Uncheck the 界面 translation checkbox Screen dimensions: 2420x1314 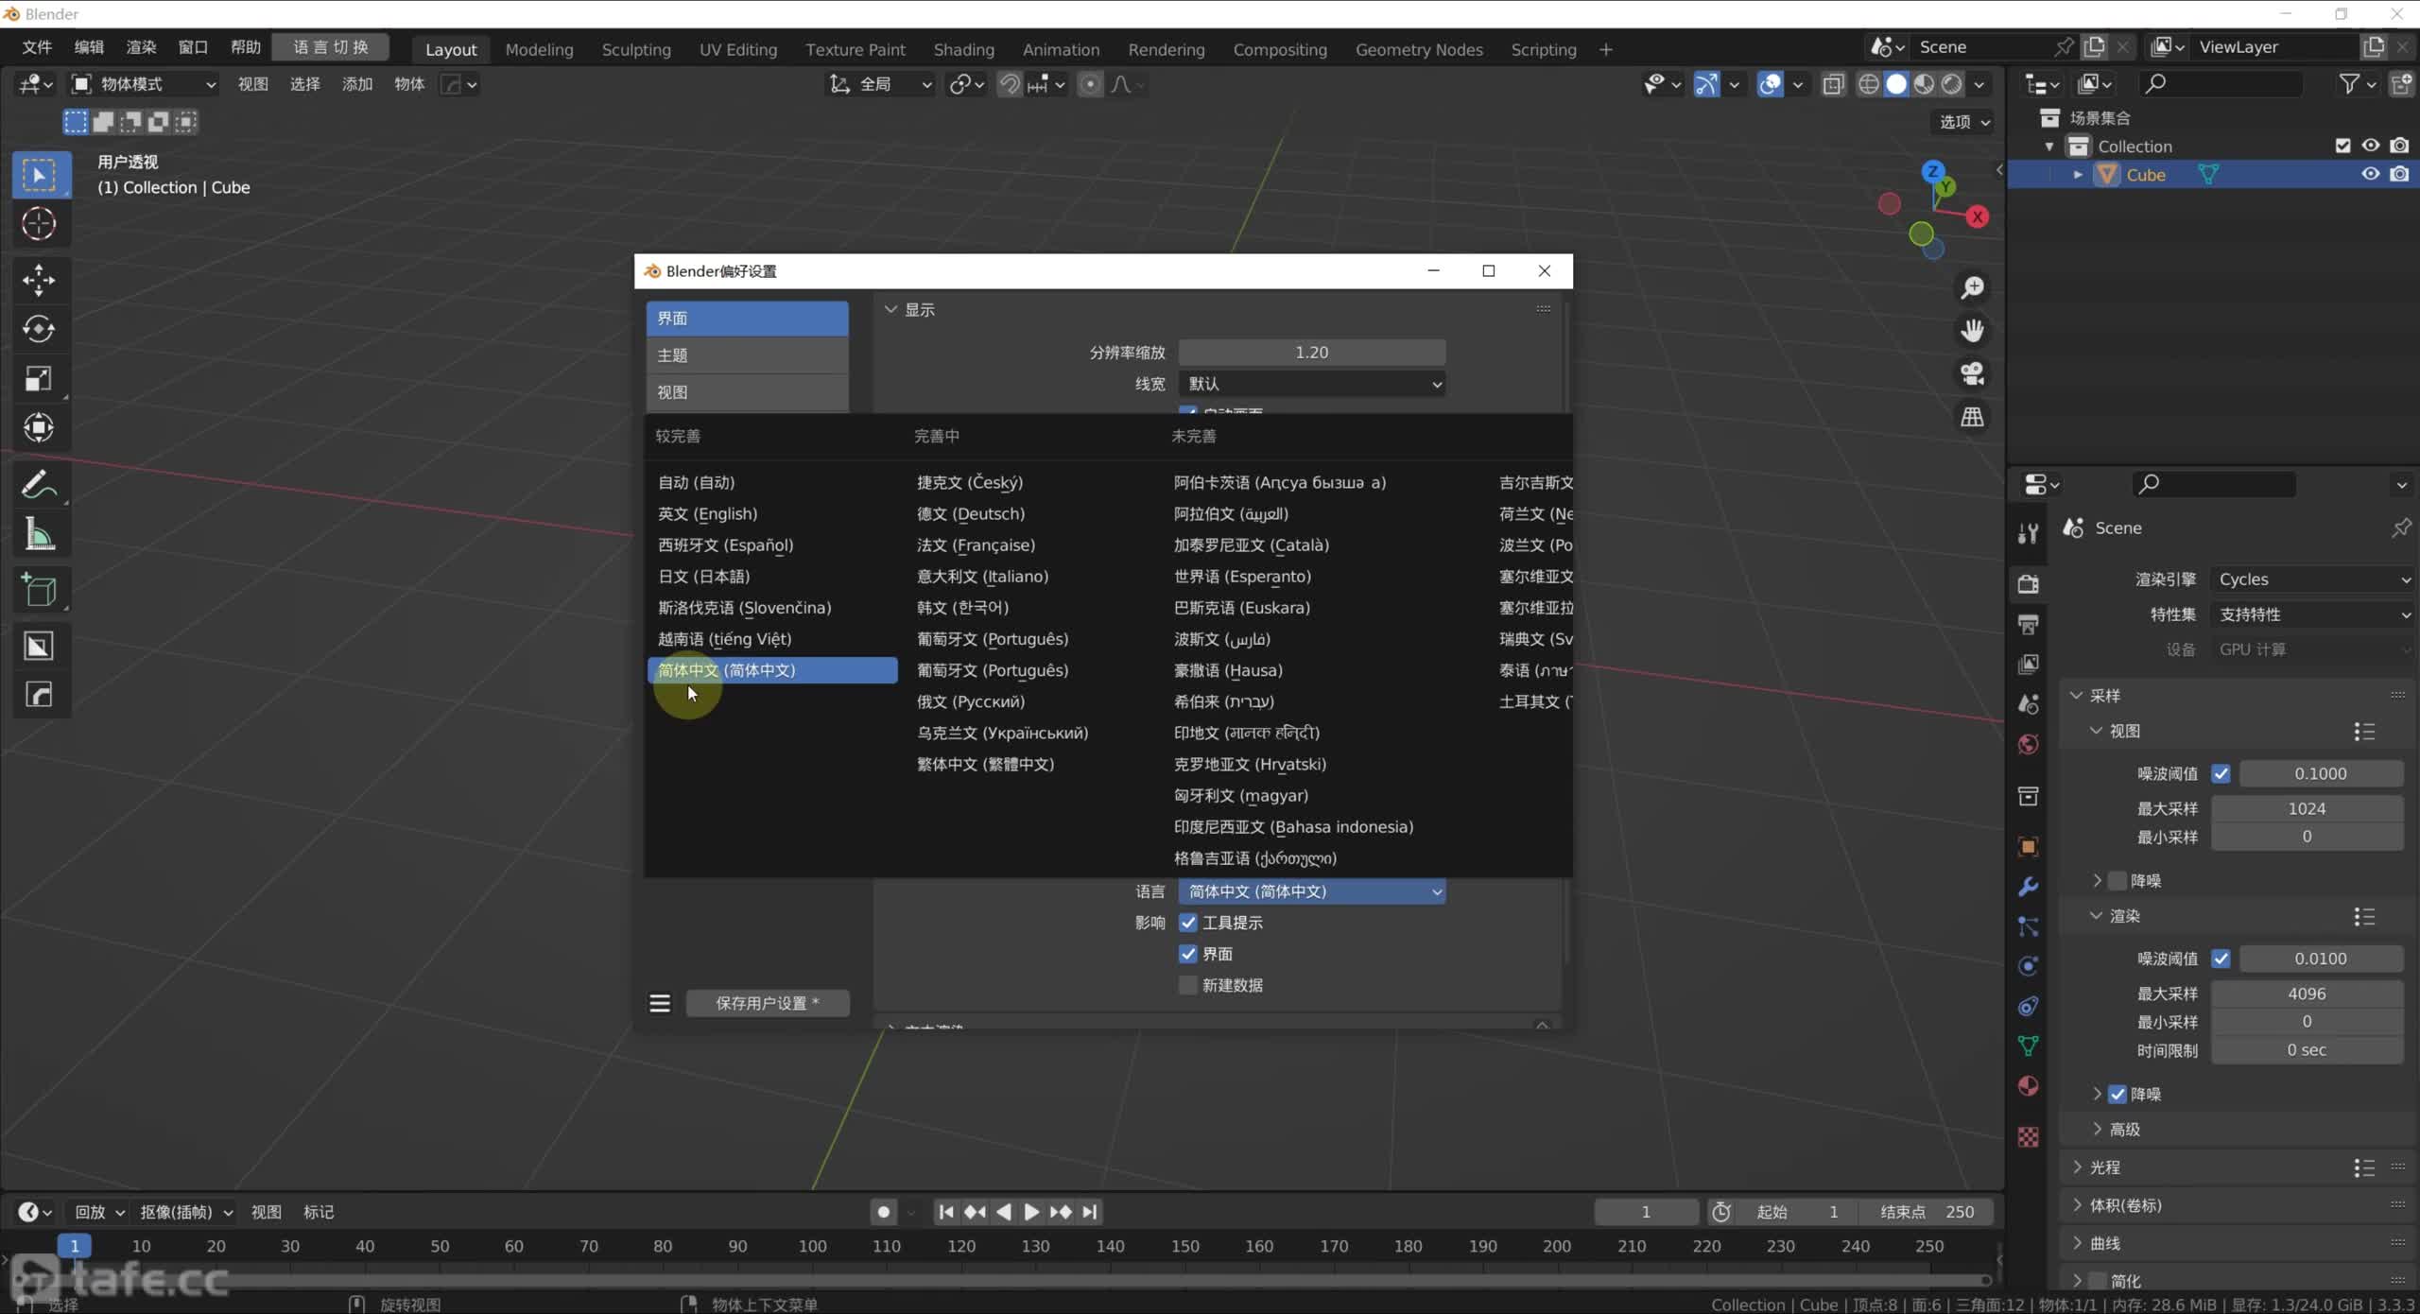click(1188, 954)
